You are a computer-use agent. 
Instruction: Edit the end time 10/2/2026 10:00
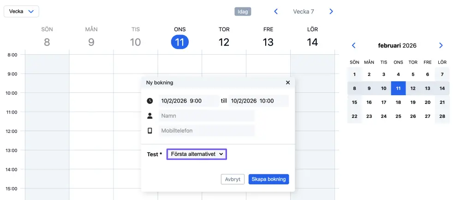(x=258, y=101)
